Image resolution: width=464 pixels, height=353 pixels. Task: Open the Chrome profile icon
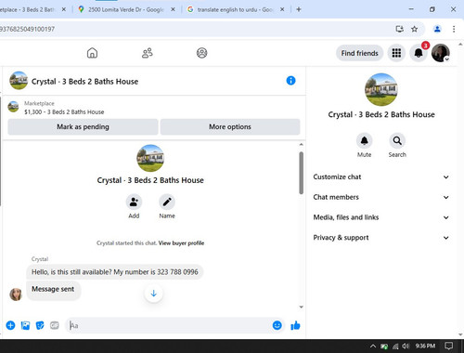click(x=437, y=29)
